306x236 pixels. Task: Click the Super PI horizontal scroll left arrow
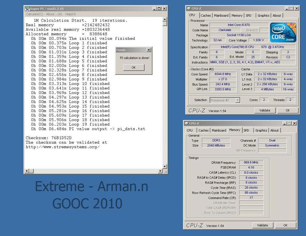click(x=27, y=171)
